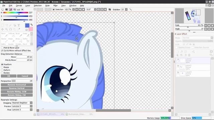Select the Pencil brush preset

pos(4,35)
